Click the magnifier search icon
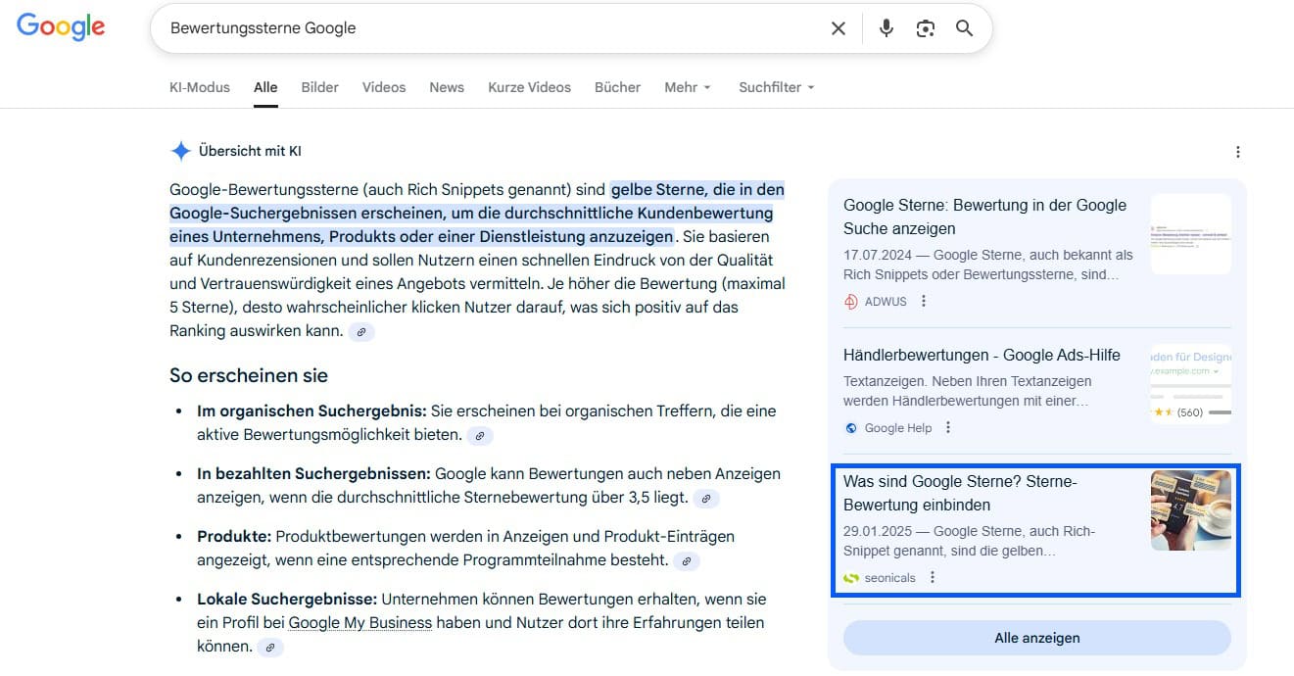Viewport: 1294px width, 676px height. tap(964, 28)
